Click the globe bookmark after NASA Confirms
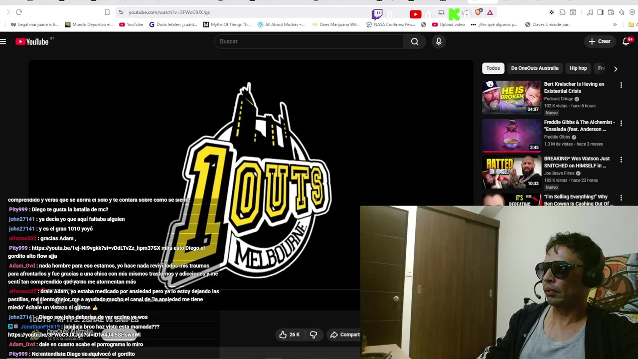This screenshot has width=638, height=359. (423, 24)
